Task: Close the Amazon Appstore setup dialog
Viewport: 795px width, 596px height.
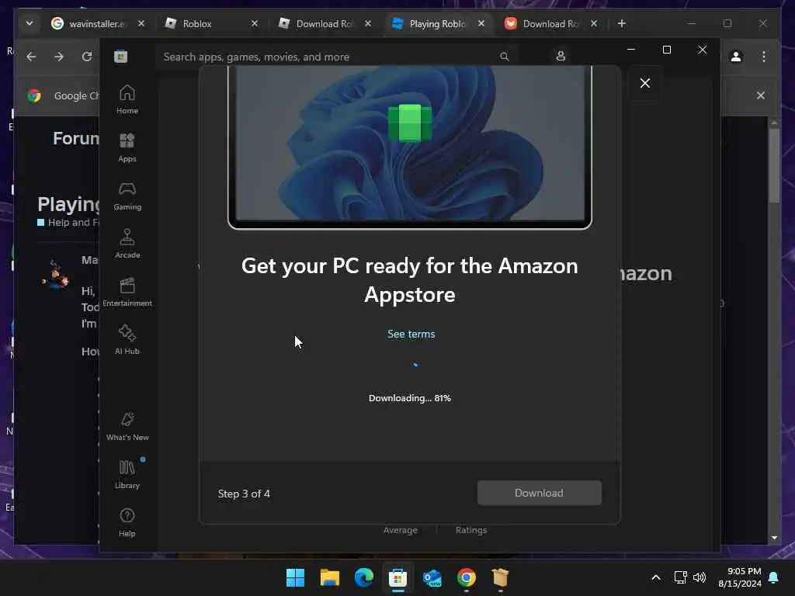Action: coord(645,83)
